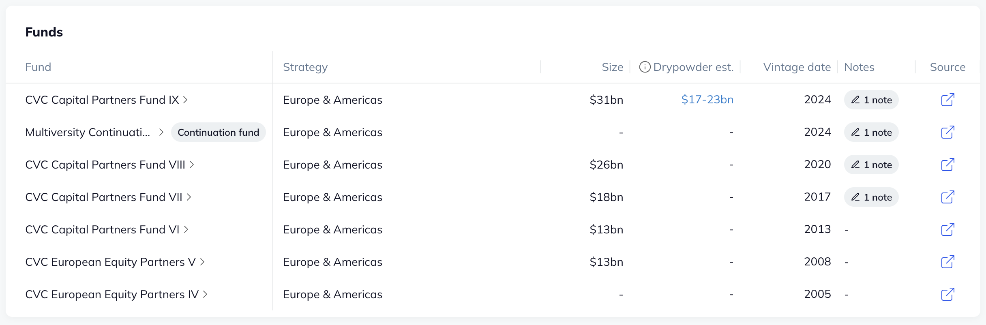Image resolution: width=986 pixels, height=325 pixels.
Task: Expand CVC Capital Partners Fund VIII chevron
Action: click(192, 165)
